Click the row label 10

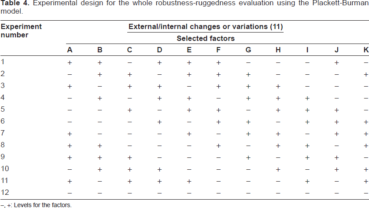(x=5, y=169)
